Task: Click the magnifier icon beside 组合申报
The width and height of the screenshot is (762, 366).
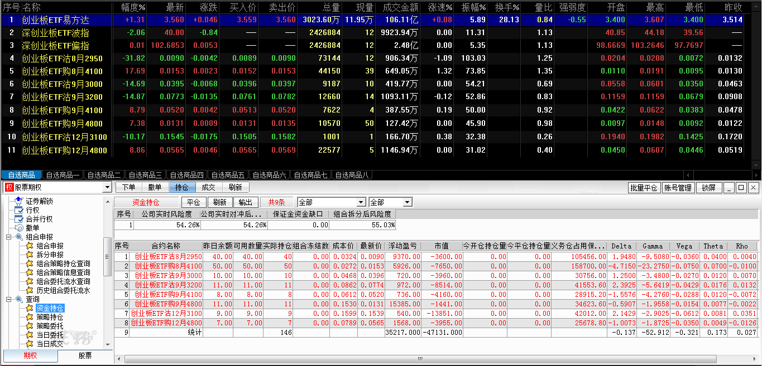Action: [x=19, y=237]
